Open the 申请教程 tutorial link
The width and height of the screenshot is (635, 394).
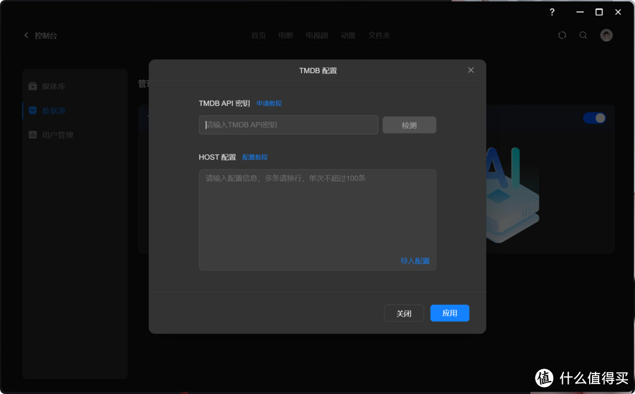pos(269,103)
